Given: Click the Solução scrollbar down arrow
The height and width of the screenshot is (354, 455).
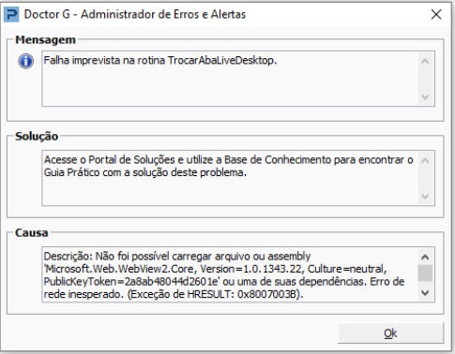Looking at the screenshot, I should point(425,197).
